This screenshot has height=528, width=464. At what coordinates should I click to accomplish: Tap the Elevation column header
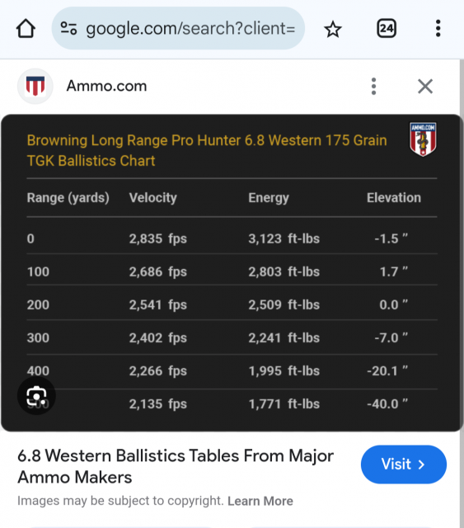pyautogui.click(x=394, y=198)
